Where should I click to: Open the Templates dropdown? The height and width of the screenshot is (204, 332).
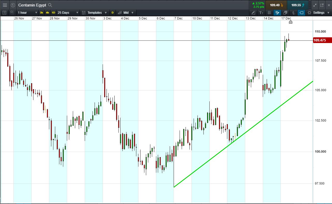coord(94,13)
